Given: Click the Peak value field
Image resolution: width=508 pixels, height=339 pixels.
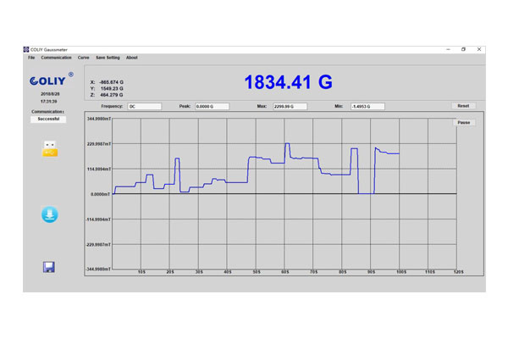Looking at the screenshot, I should 217,106.
